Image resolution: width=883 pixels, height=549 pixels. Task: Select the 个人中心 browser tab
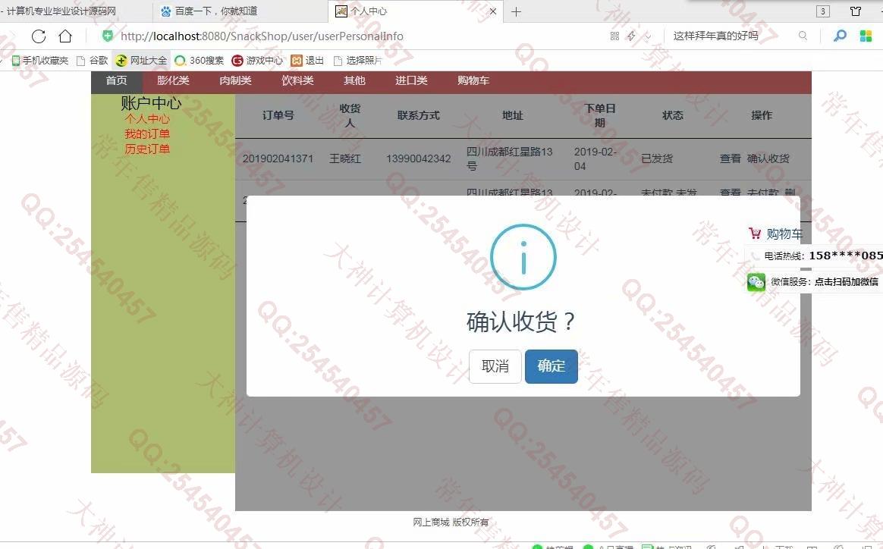[416, 11]
